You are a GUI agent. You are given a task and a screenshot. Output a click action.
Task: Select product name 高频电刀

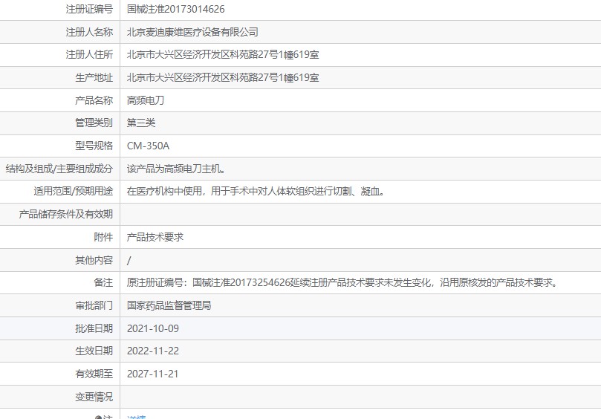[146, 100]
